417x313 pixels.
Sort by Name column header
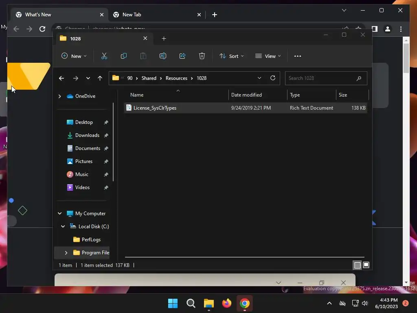tap(176, 95)
